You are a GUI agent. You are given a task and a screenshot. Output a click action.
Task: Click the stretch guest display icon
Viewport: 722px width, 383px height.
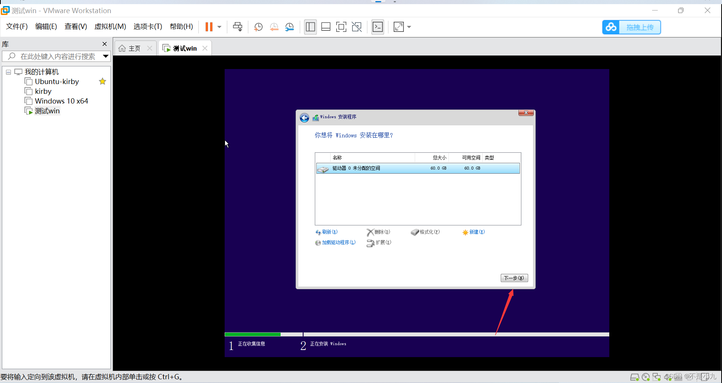click(398, 27)
